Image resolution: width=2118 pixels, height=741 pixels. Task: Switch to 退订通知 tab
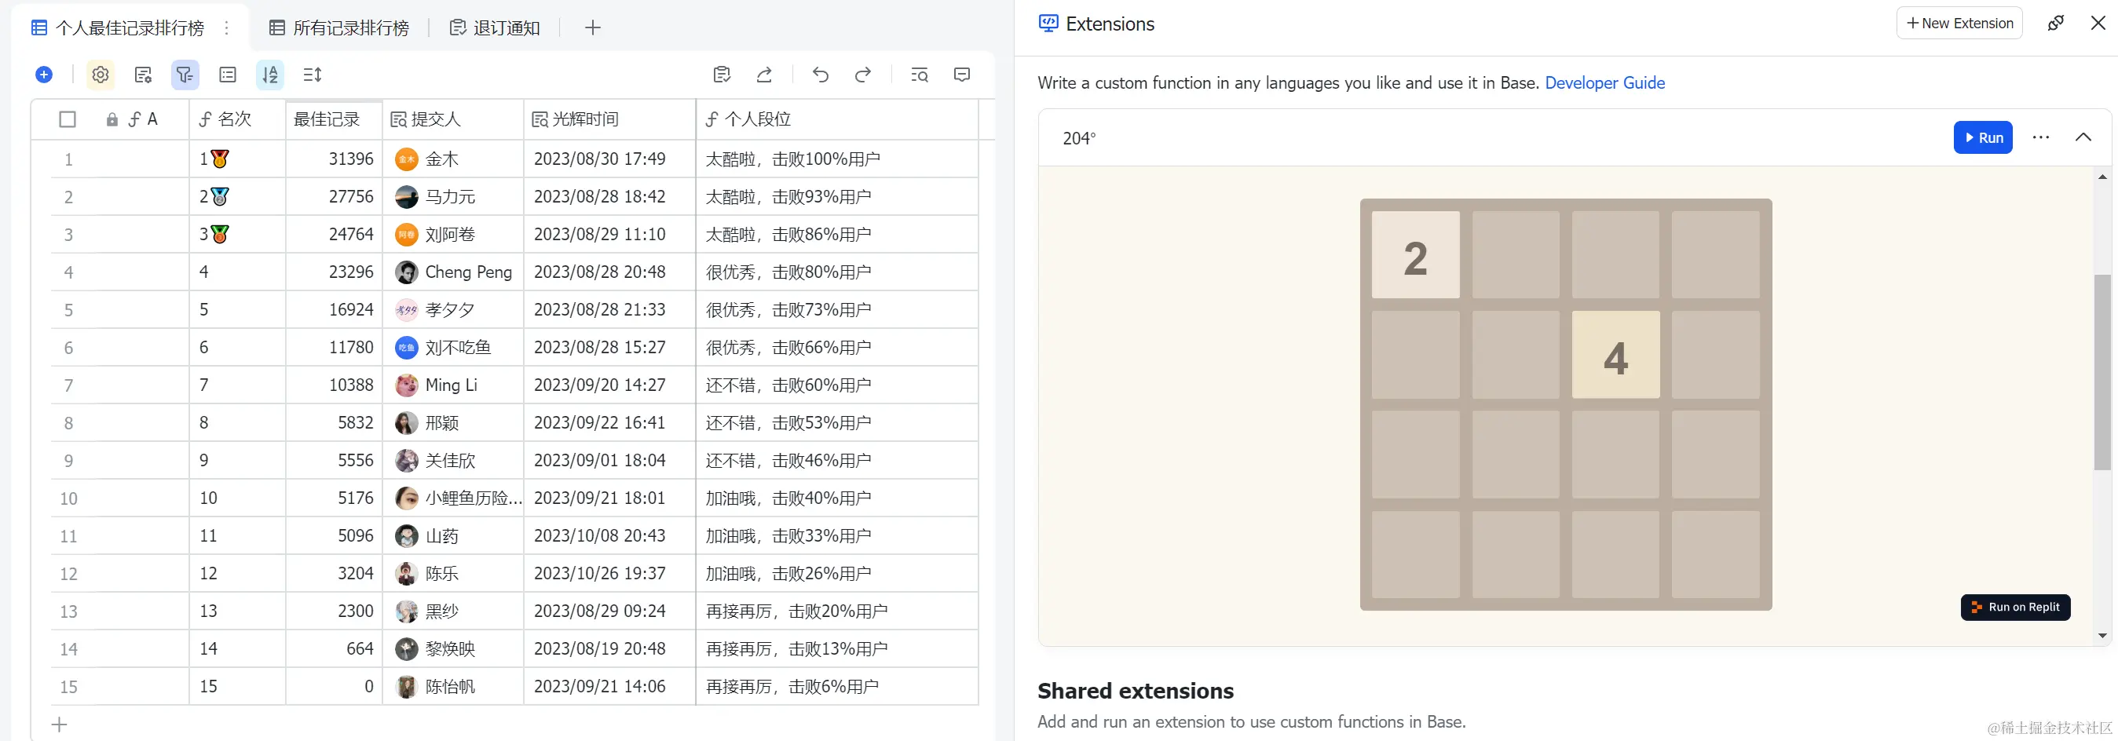point(495,28)
